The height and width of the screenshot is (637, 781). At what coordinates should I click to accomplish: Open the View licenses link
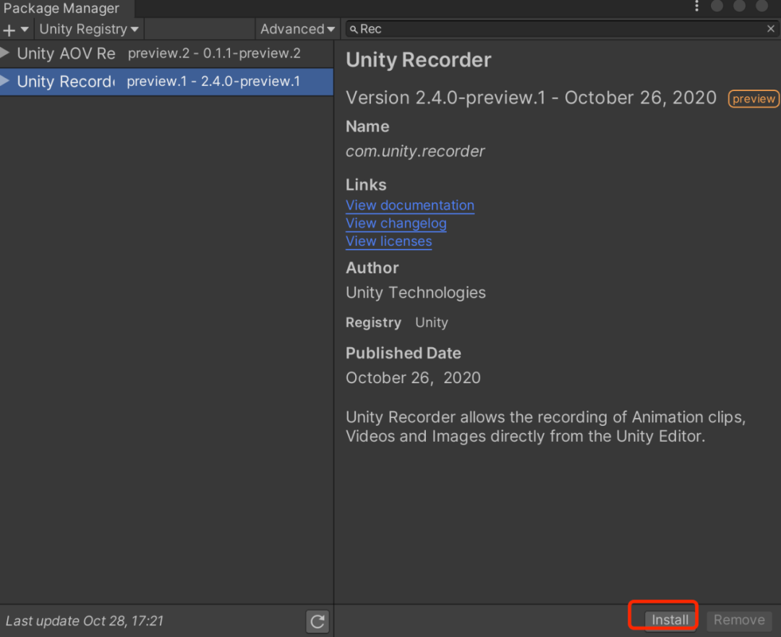(388, 241)
